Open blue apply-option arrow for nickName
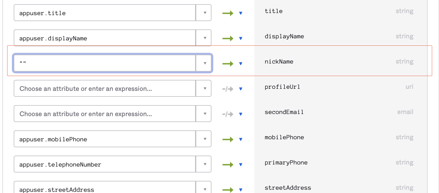The height and width of the screenshot is (193, 439). tap(241, 64)
